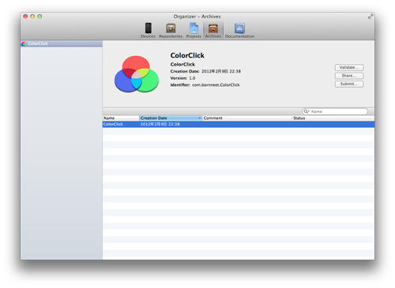Click the ColorClick sidebar color icon
Screen dimensions: 395x288
24,43
